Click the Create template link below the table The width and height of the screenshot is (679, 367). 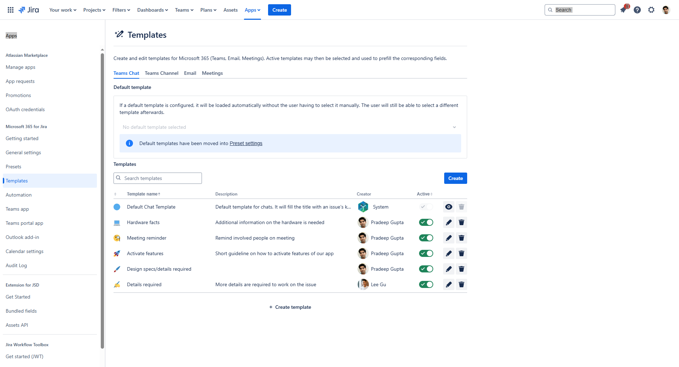[x=290, y=307]
